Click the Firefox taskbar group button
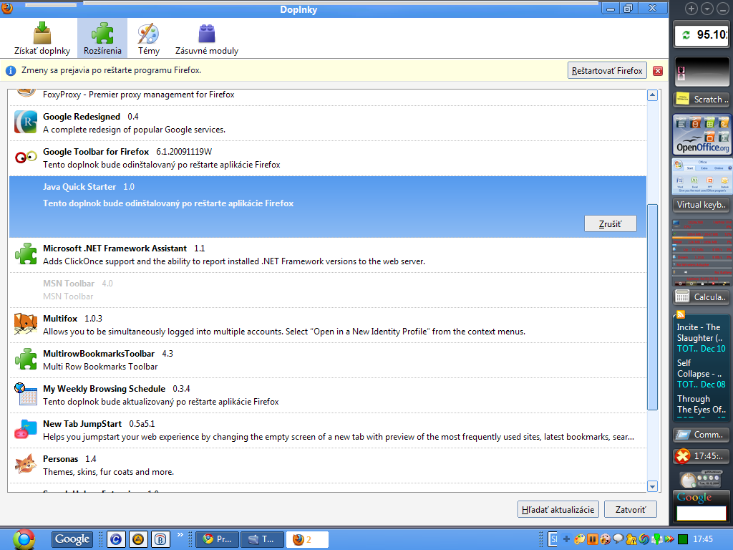Screen dimensions: 733x550 [307, 539]
